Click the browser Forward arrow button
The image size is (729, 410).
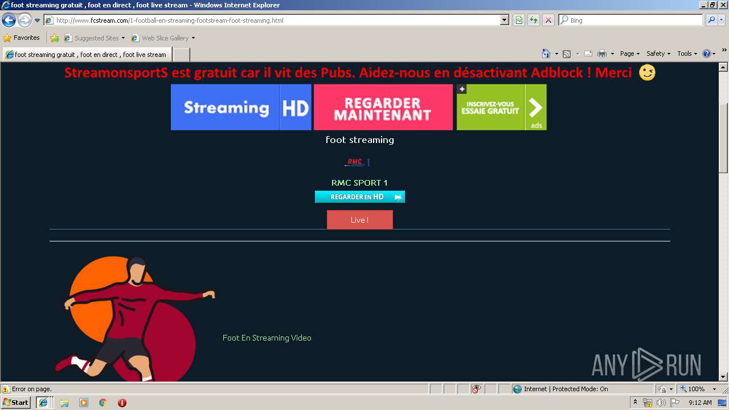24,20
